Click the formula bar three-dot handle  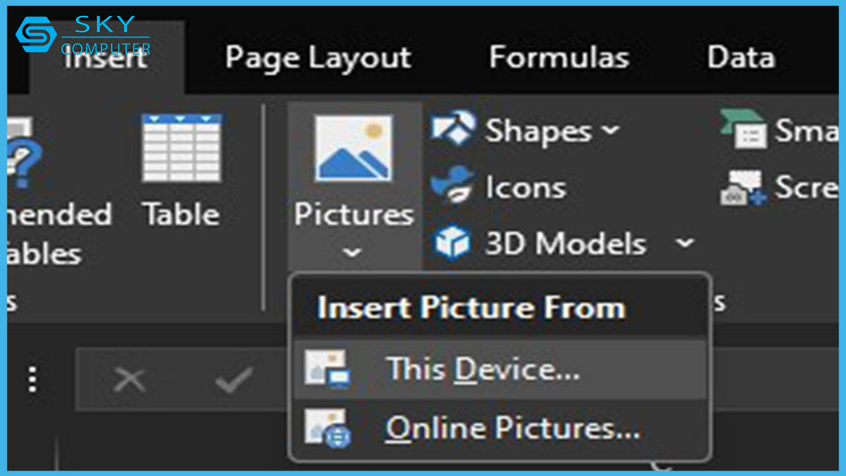point(32,379)
